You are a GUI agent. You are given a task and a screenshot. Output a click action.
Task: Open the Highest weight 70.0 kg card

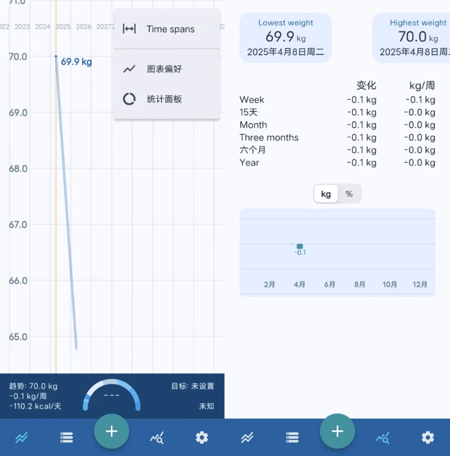point(412,38)
